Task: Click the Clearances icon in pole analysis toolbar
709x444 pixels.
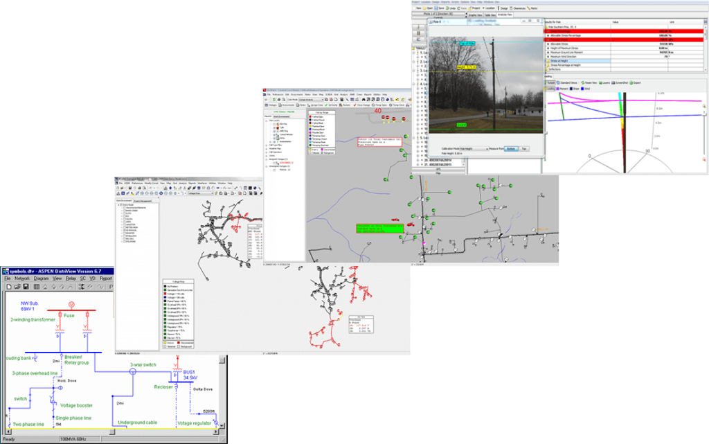Action: (511, 8)
